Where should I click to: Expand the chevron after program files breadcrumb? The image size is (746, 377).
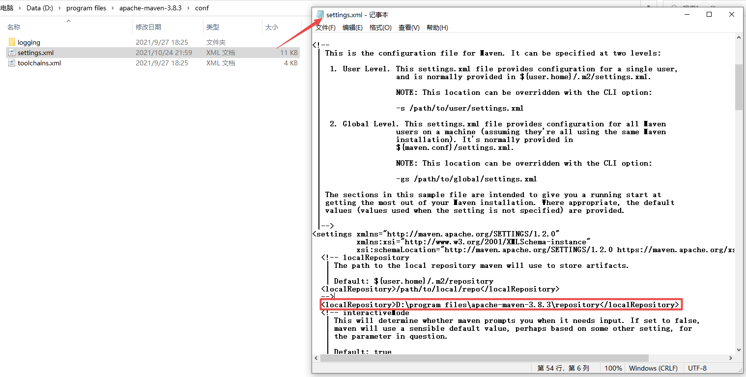click(x=113, y=8)
